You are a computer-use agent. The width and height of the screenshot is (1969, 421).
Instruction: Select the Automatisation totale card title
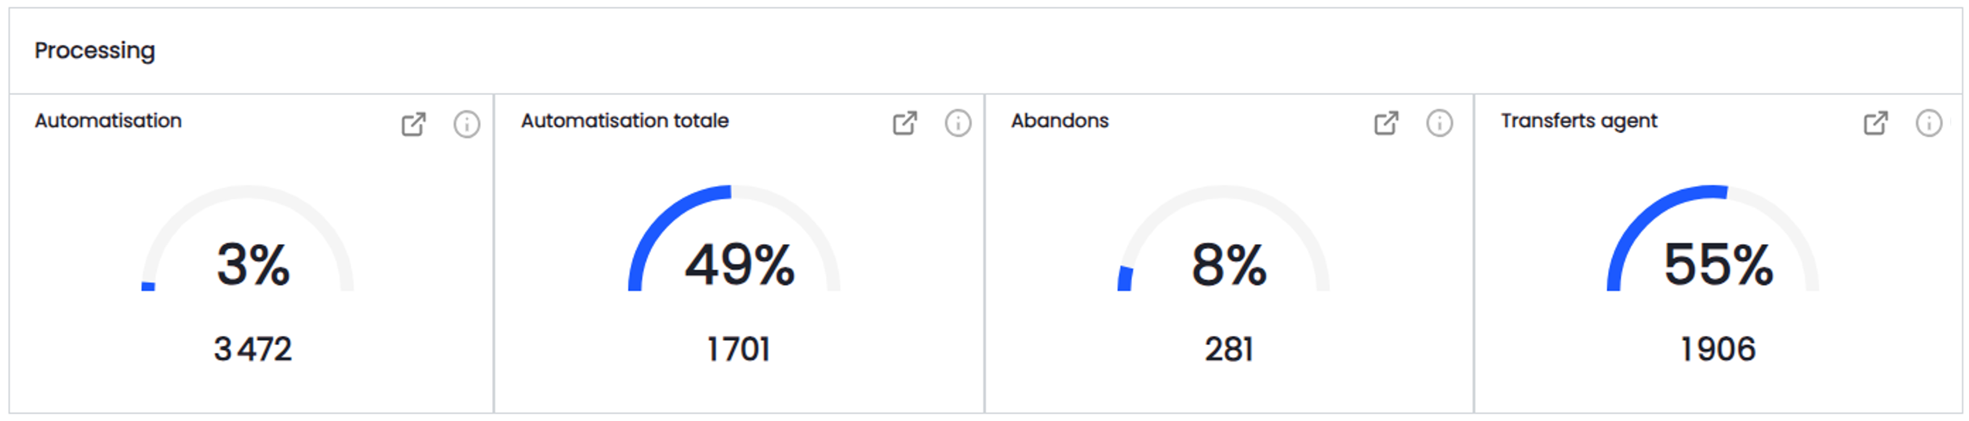click(625, 120)
